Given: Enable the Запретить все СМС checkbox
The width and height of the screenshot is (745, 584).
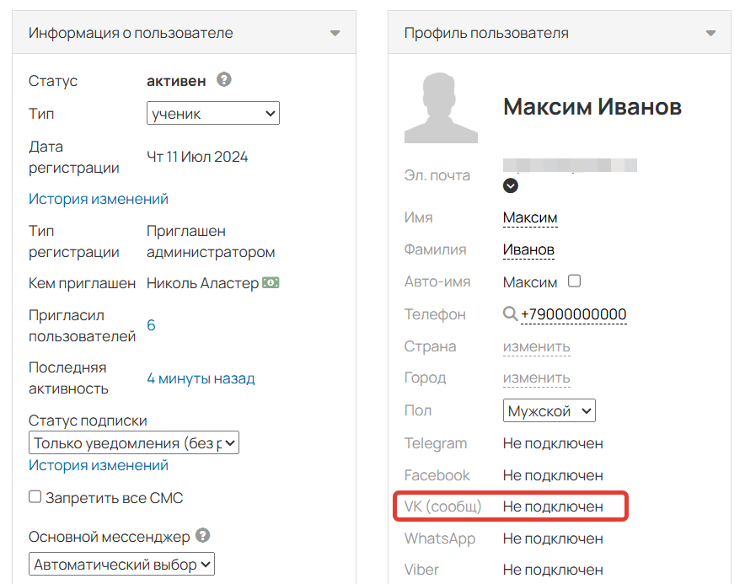Looking at the screenshot, I should point(35,497).
